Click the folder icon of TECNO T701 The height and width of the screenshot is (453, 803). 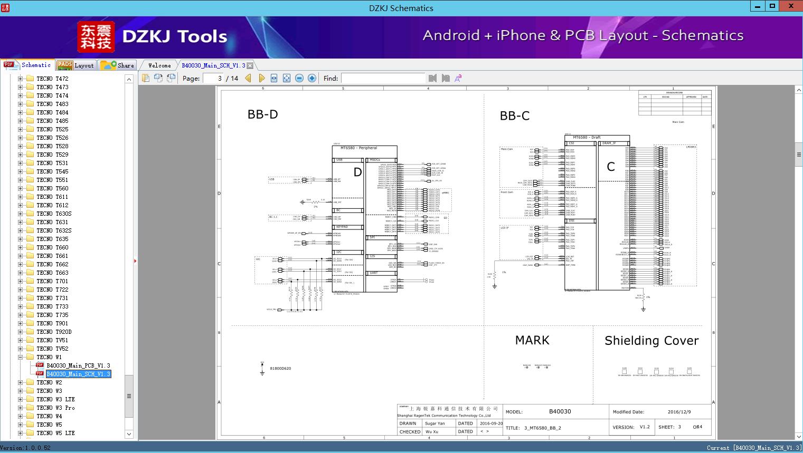[30, 281]
